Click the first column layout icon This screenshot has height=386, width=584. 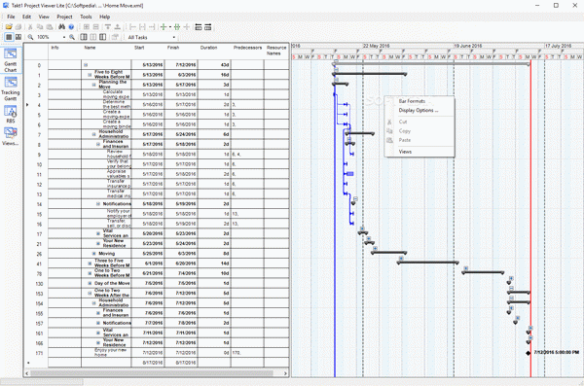point(84,37)
